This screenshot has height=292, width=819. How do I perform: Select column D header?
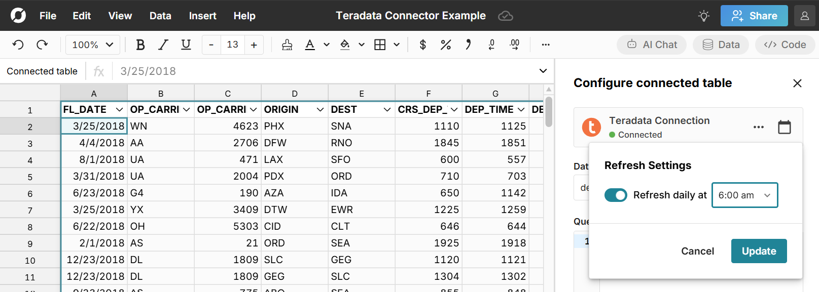pos(295,93)
